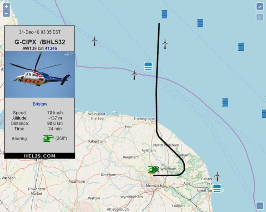
Task: Click the Norwich city label
Action: pos(154,185)
